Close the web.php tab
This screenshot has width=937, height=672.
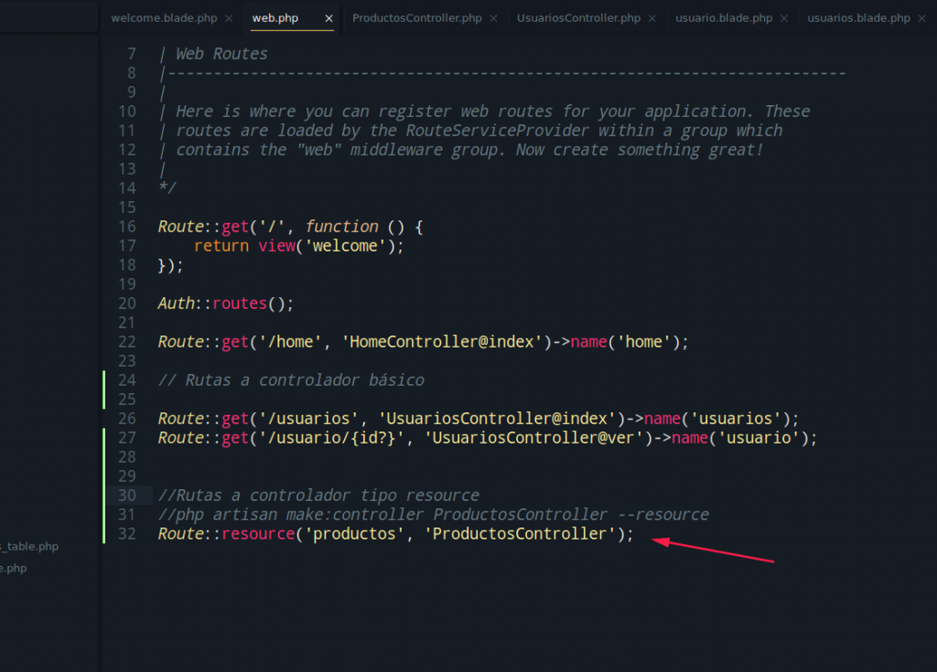pyautogui.click(x=328, y=18)
